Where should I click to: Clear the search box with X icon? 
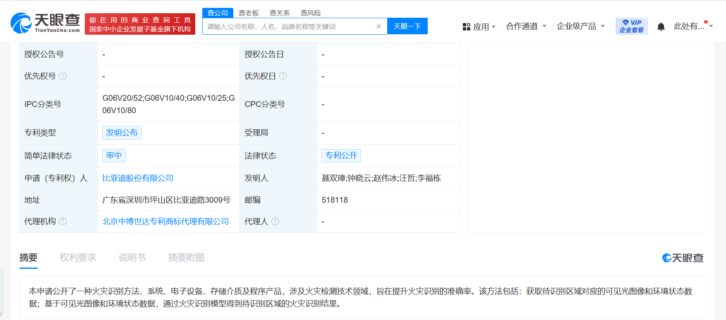tap(378, 26)
